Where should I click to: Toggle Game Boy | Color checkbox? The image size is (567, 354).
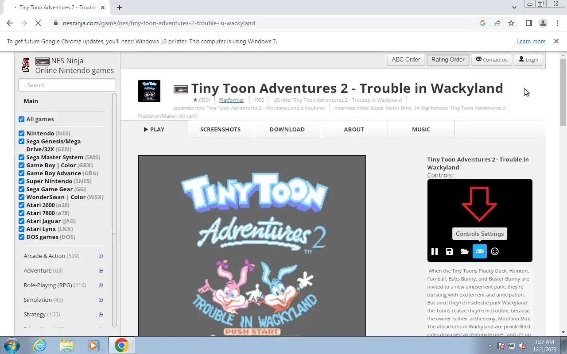pyautogui.click(x=21, y=165)
